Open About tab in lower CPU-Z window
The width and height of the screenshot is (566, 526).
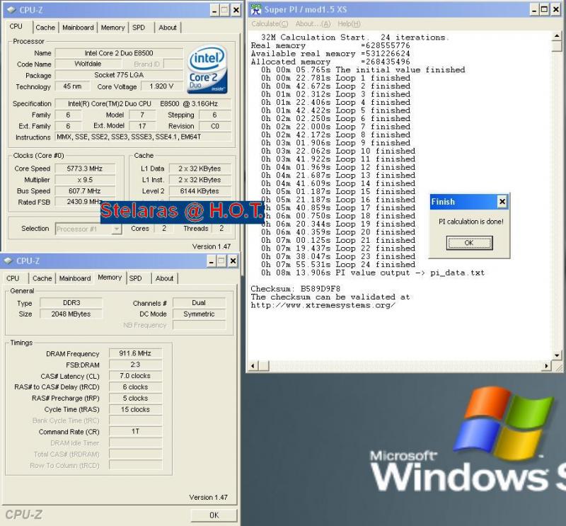click(164, 278)
